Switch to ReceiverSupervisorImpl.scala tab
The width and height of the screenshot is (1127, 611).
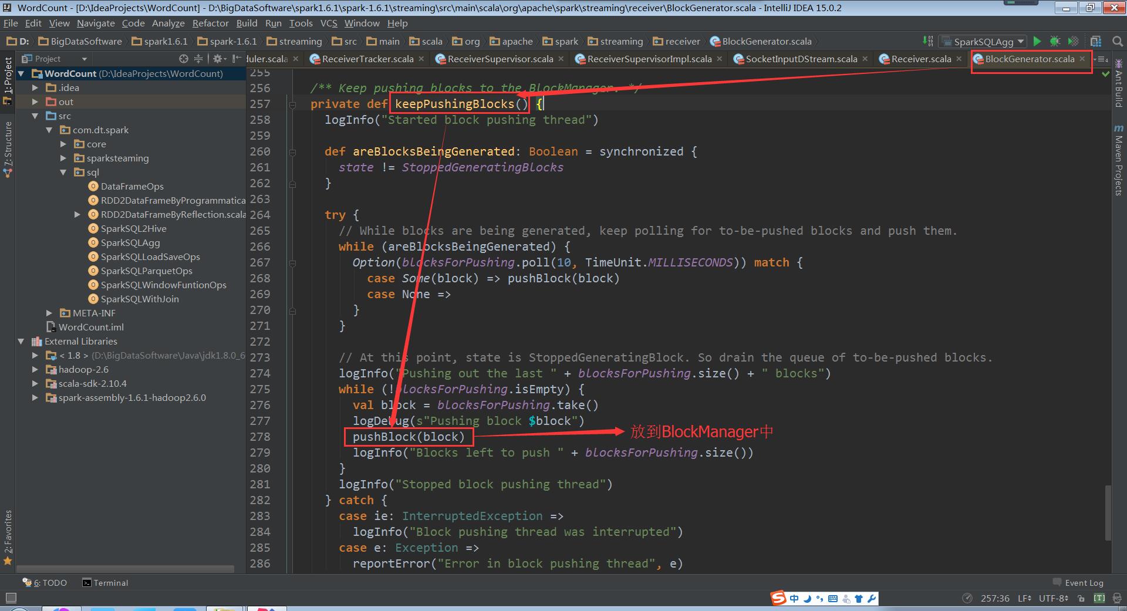(x=649, y=59)
